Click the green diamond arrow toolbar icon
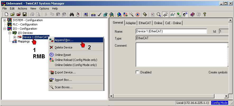Screen dimensions: 234x106 coord(179,14)
